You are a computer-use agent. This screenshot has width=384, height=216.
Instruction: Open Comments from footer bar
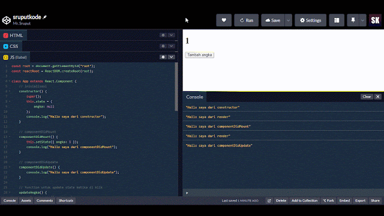tap(44, 200)
